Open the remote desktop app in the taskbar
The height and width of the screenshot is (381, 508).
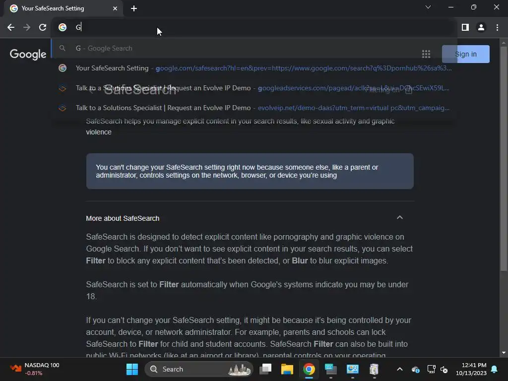353,369
